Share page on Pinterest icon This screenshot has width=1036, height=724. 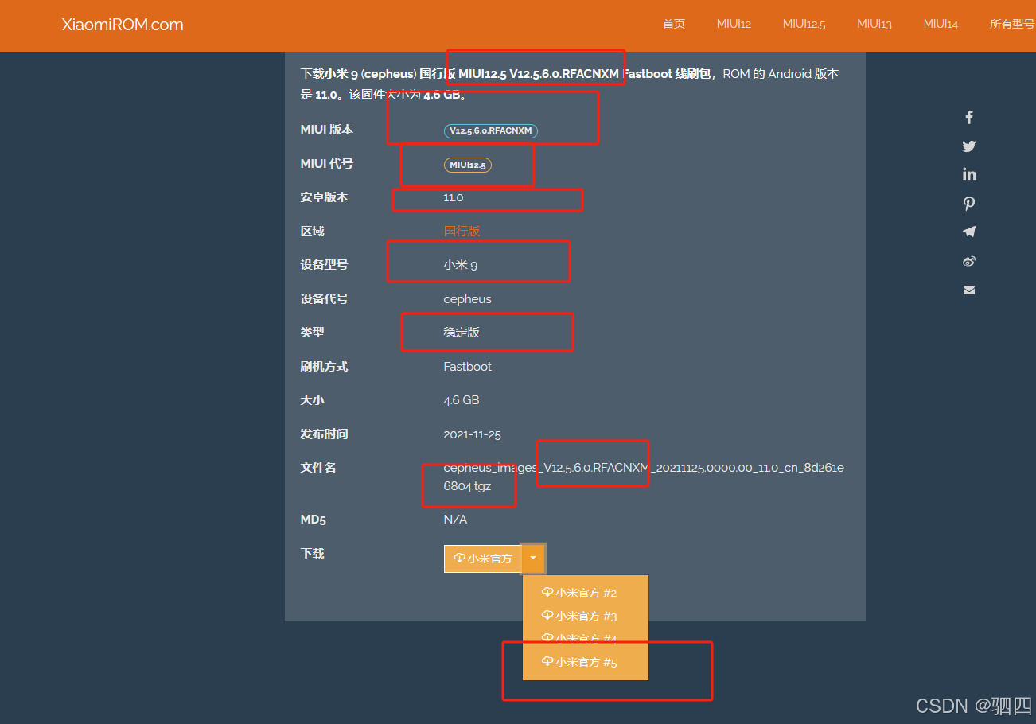coord(969,204)
